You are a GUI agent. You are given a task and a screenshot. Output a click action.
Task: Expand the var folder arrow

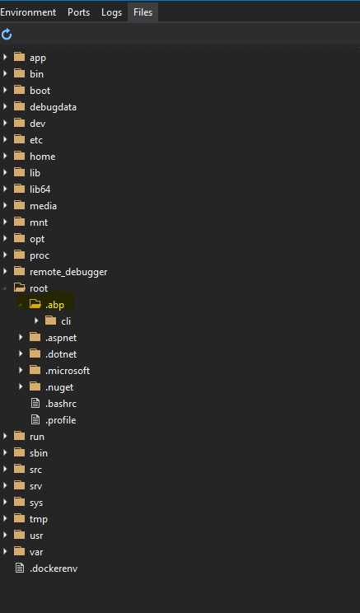pos(5,551)
